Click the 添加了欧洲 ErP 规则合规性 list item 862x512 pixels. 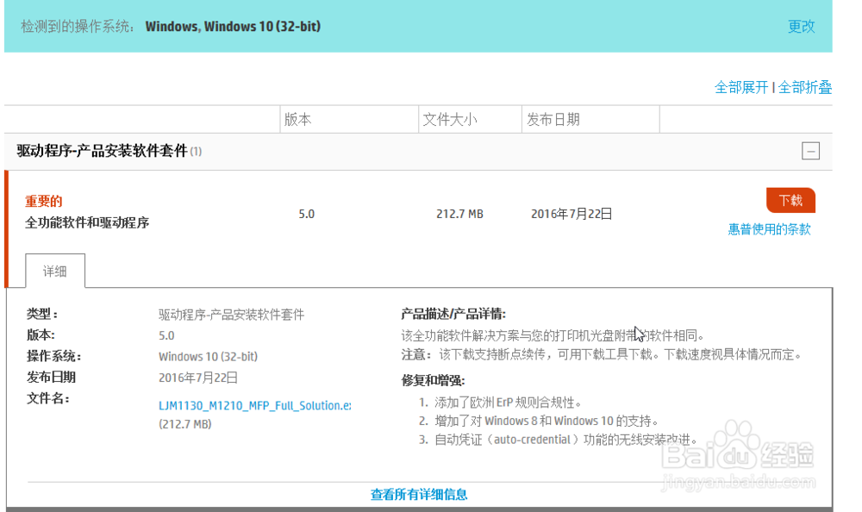coord(508,403)
